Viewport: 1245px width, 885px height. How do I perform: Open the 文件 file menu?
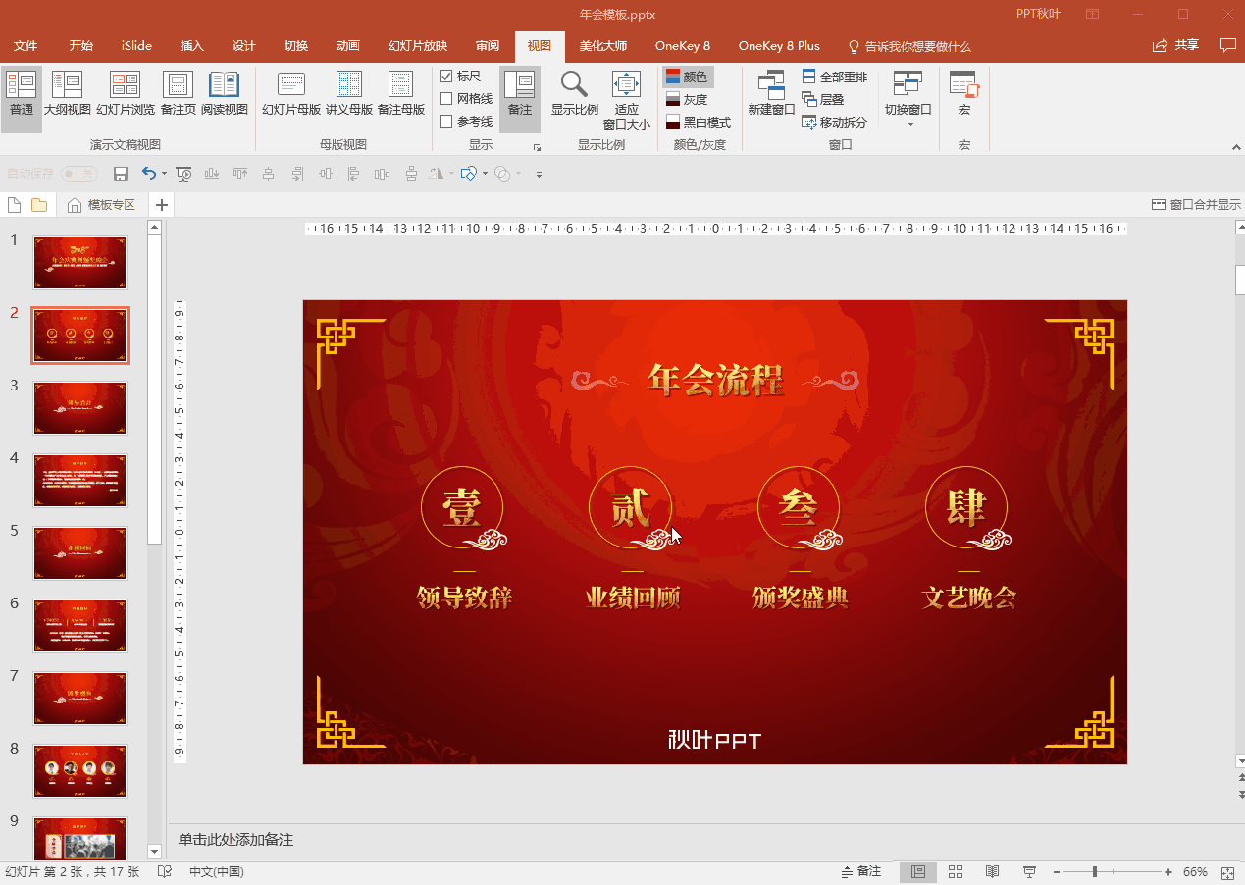point(26,46)
